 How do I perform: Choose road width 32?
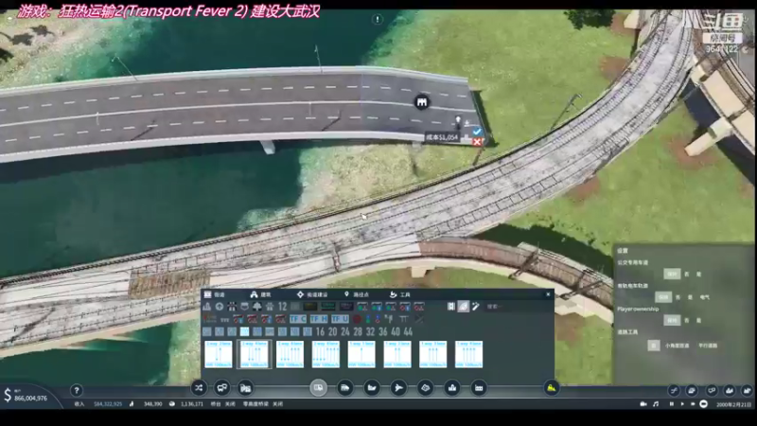click(370, 331)
